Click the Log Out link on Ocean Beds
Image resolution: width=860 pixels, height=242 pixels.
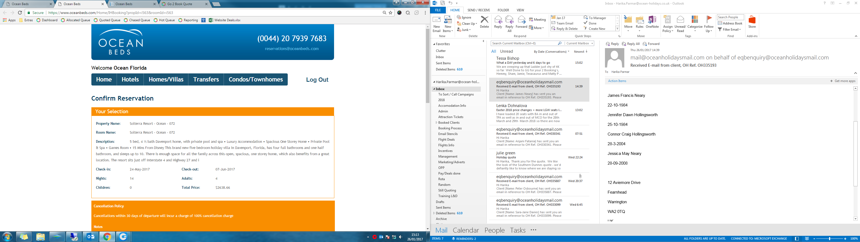317,80
